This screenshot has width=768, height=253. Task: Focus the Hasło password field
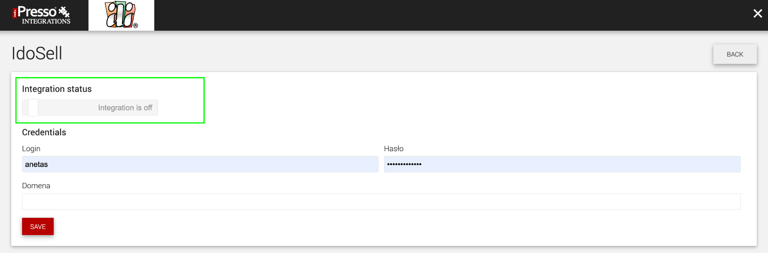562,164
